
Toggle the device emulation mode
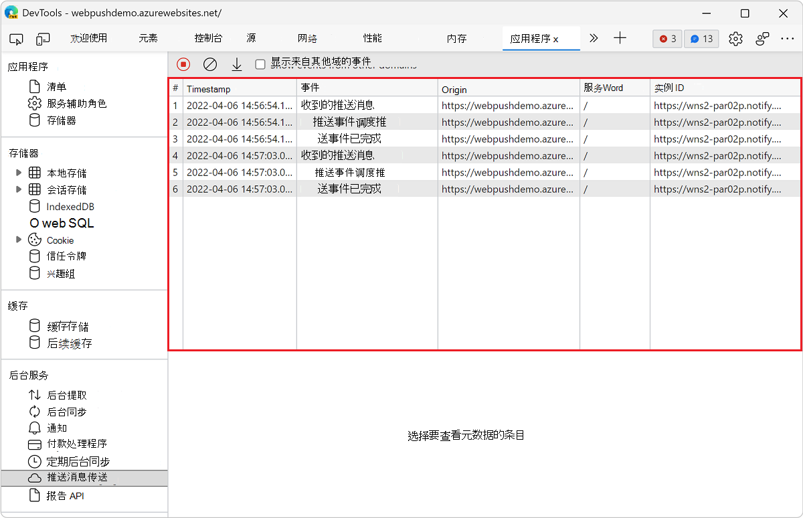(43, 39)
